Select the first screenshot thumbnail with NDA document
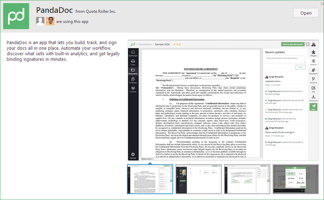 coord(150,179)
